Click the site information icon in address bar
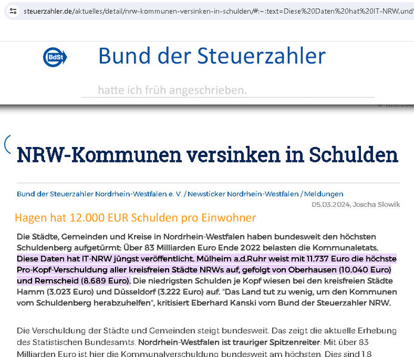Viewport: 414px width, 357px height. (13, 11)
